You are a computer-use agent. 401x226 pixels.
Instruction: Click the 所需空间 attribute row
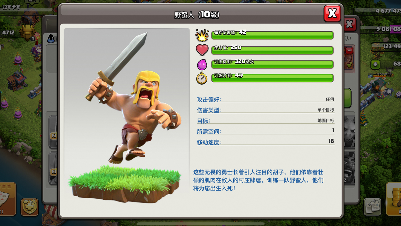tap(265, 131)
